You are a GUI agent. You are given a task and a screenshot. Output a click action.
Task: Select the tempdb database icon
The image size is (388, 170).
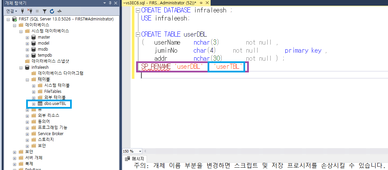click(34, 55)
